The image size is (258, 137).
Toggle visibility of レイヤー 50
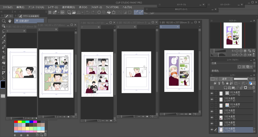tap(212, 117)
